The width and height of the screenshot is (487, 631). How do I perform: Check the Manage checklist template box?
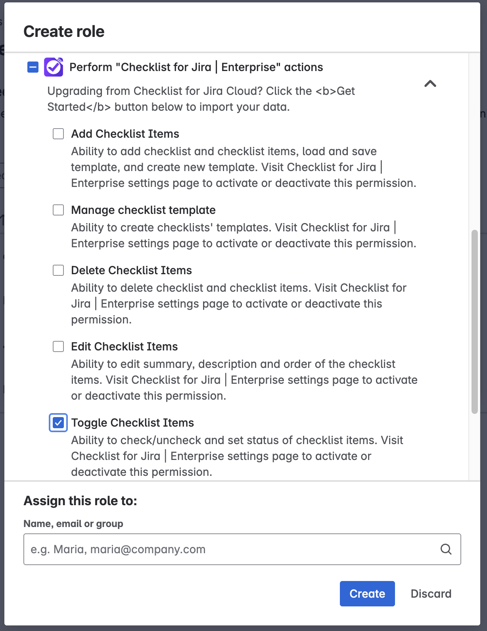point(58,210)
